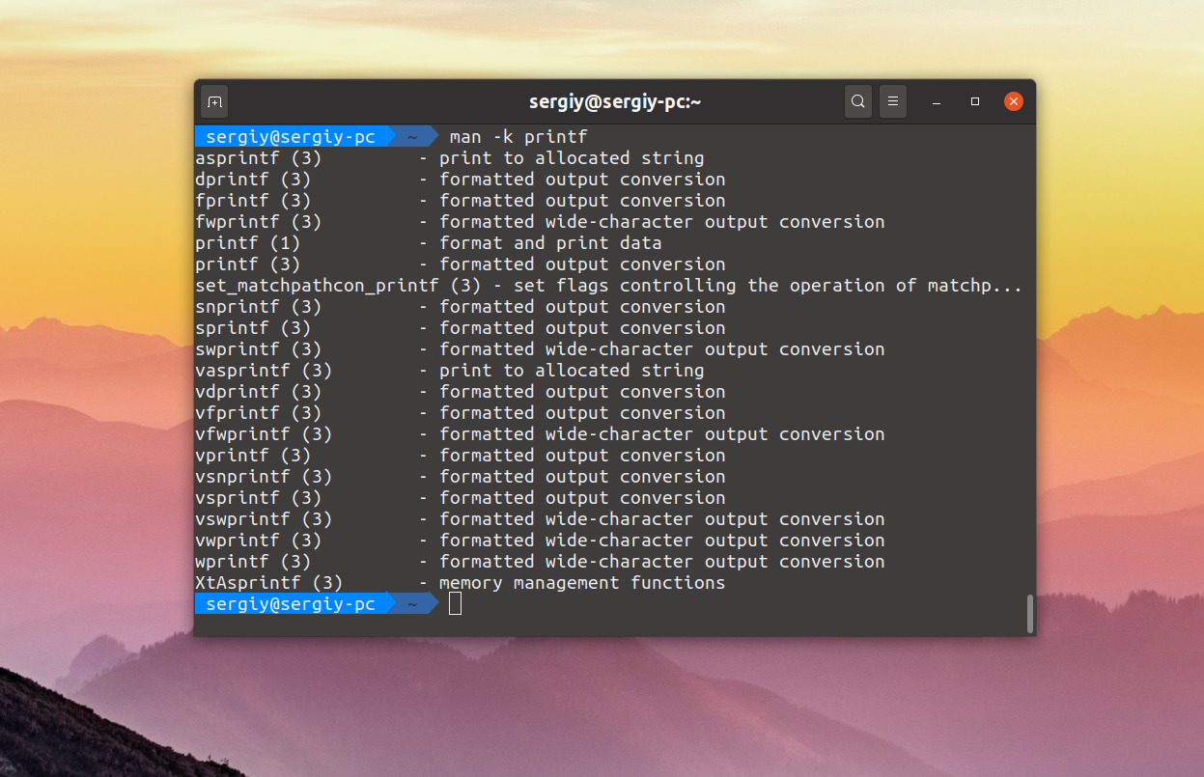Click the vfwprintf (3) entry
This screenshot has width=1204, height=777.
click(x=264, y=434)
